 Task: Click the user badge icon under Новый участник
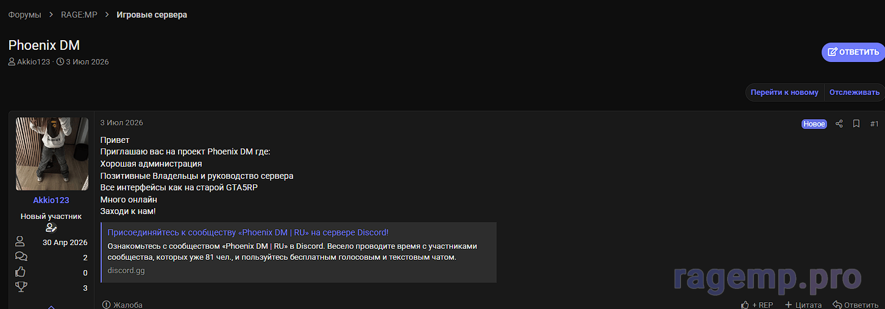pyautogui.click(x=51, y=227)
